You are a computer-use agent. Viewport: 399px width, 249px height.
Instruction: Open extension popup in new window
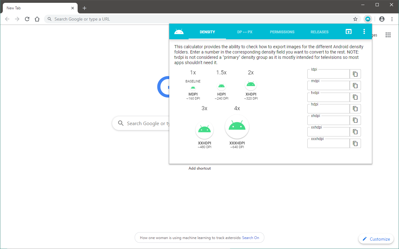click(349, 31)
